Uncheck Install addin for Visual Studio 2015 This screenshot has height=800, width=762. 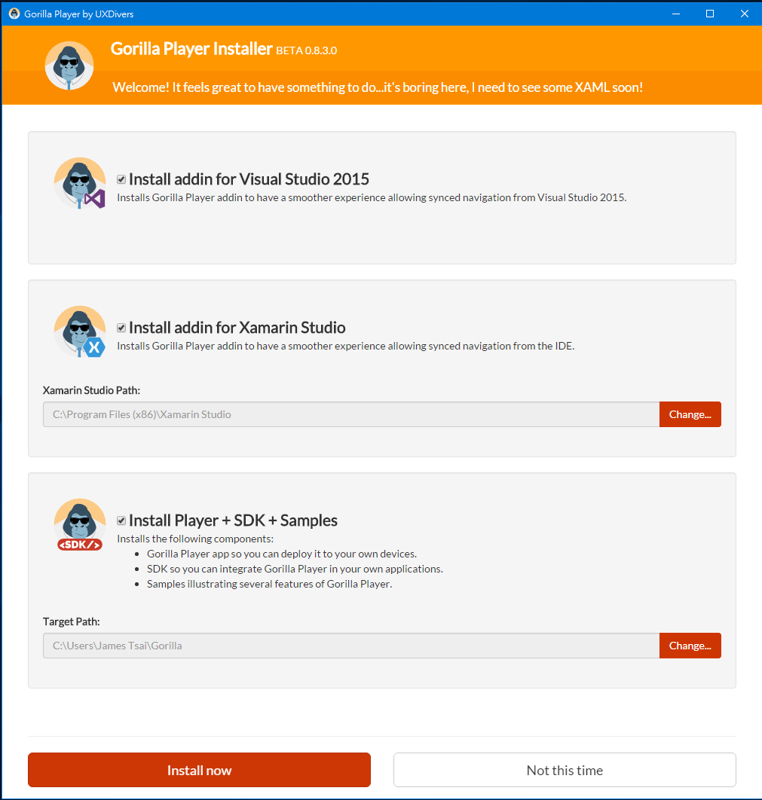(121, 179)
